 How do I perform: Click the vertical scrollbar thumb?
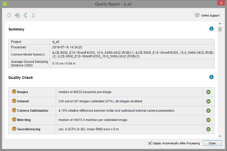coord(220,29)
